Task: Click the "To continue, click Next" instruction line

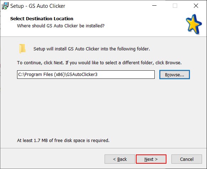Action: coord(99,62)
